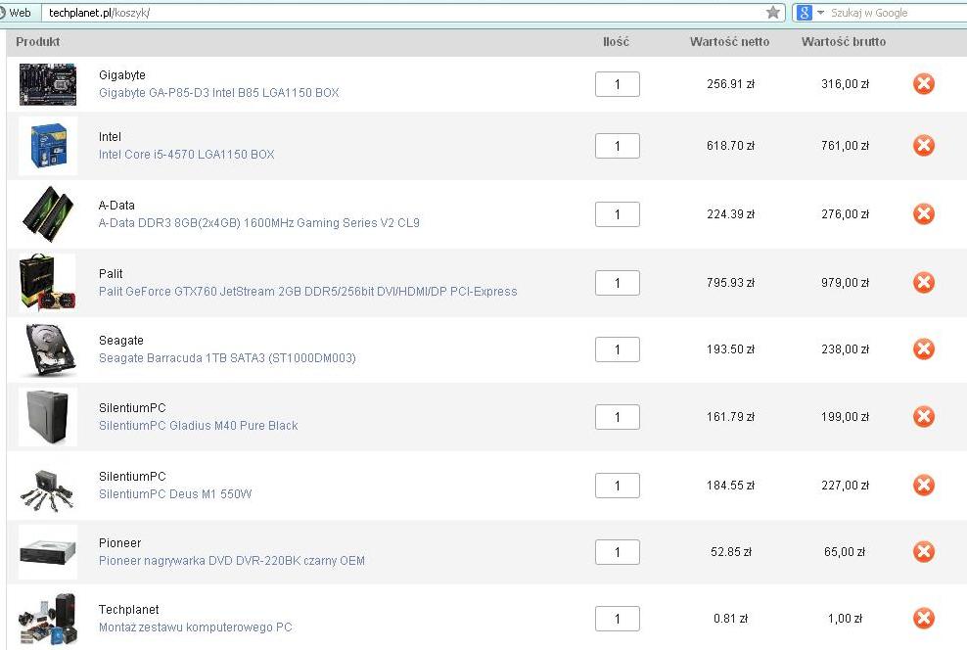Open Pioneer DVD drive thumbnail
The image size is (967, 650).
click(x=48, y=552)
